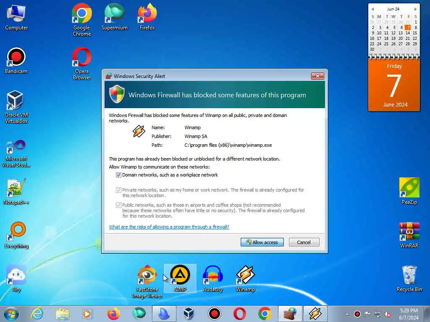Click the Winamp lightning taskbar button
Screen dimensions: 430x322
(x=315, y=314)
